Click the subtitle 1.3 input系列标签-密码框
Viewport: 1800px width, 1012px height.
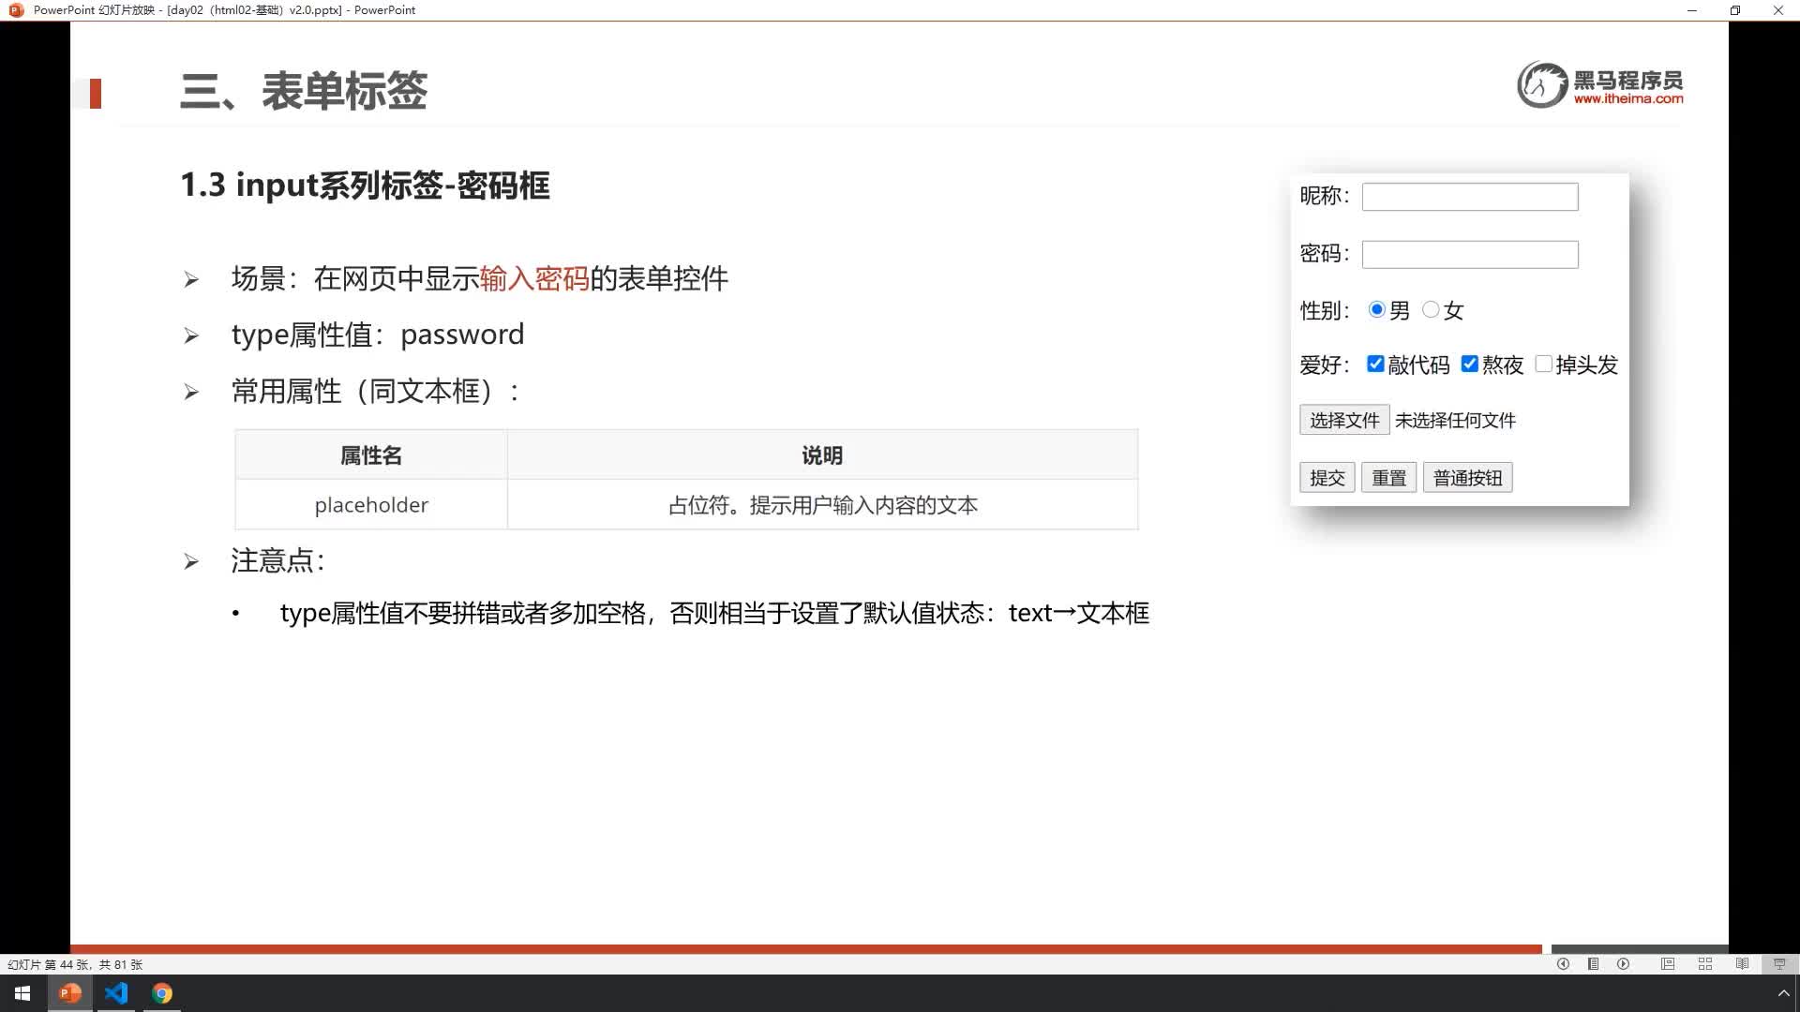click(x=365, y=186)
